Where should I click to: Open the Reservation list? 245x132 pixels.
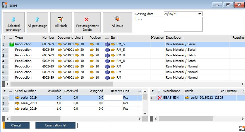tap(55, 125)
